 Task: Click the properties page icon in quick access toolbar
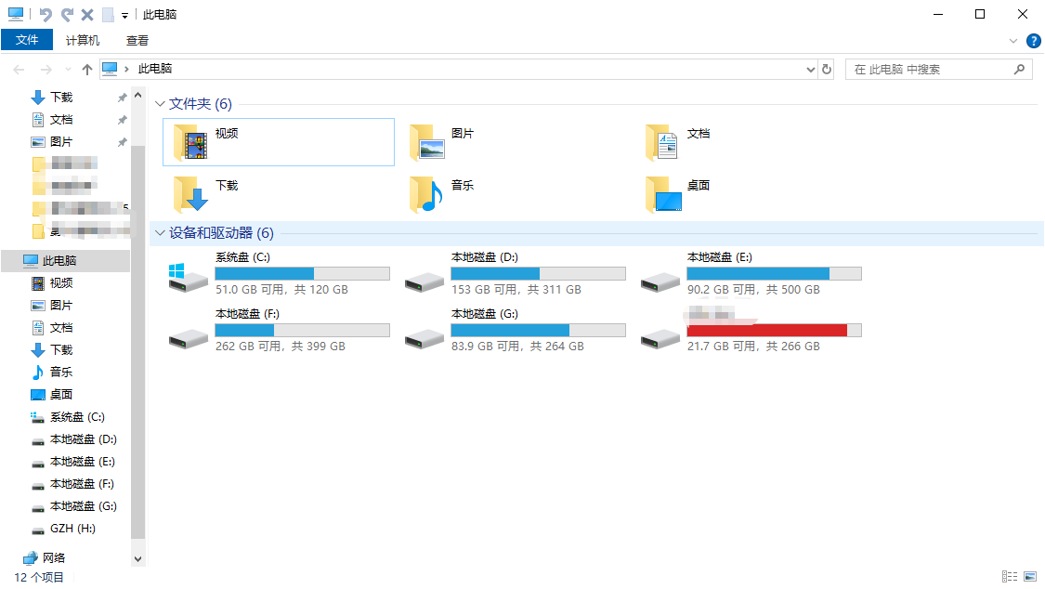pos(108,14)
